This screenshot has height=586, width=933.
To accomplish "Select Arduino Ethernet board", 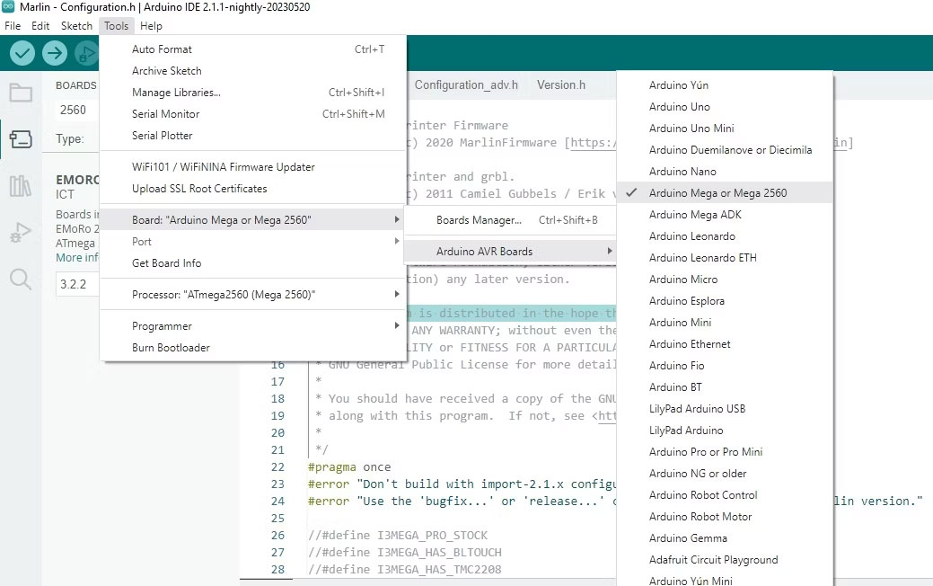I will [x=725, y=343].
